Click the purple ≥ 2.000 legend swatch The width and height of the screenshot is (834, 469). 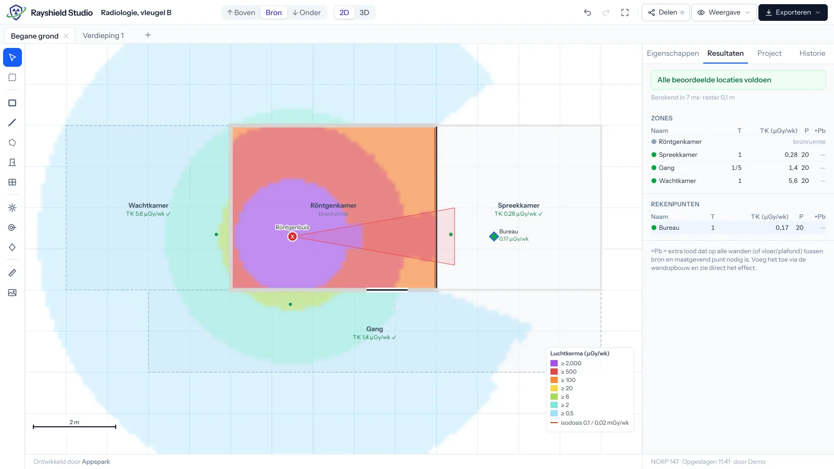pyautogui.click(x=554, y=363)
